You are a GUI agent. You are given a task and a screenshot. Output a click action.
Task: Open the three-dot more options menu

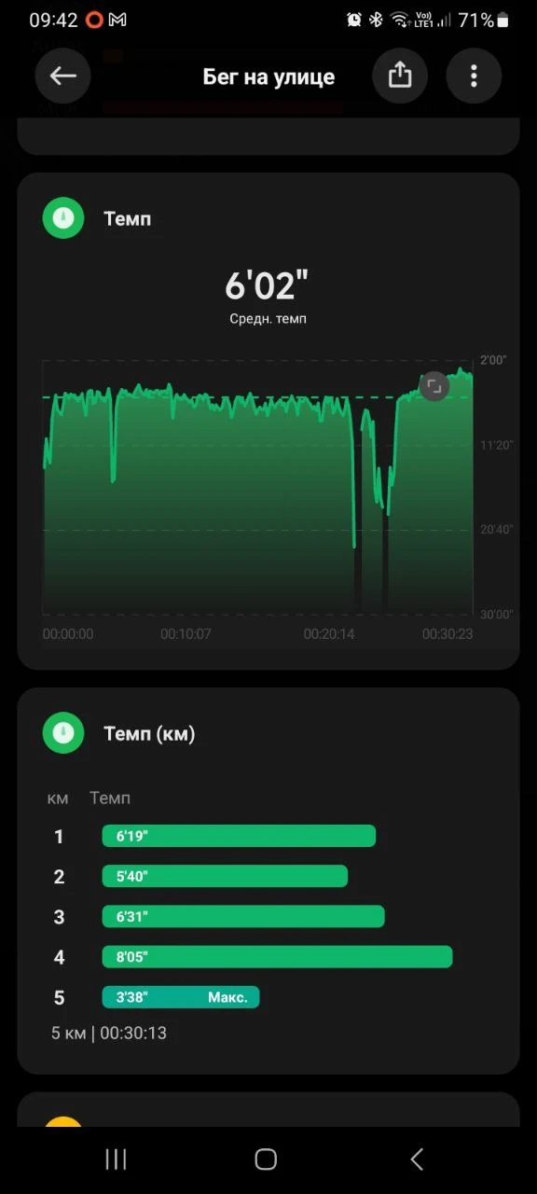[474, 76]
